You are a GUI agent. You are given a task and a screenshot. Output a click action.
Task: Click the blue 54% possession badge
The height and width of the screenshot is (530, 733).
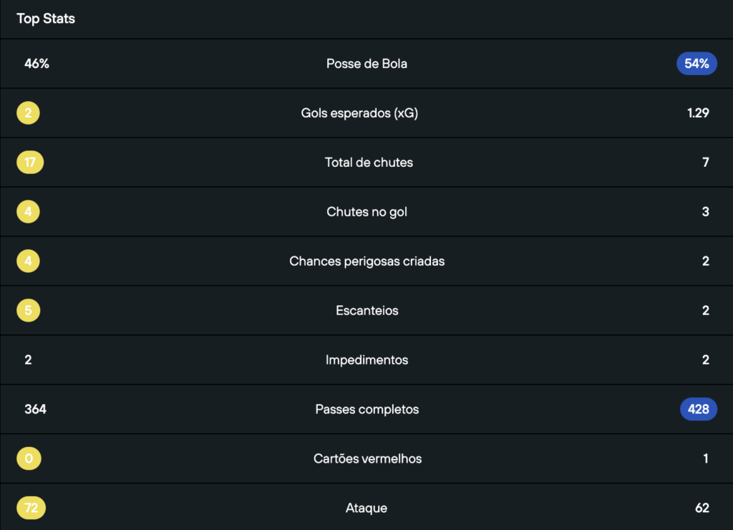tap(696, 64)
